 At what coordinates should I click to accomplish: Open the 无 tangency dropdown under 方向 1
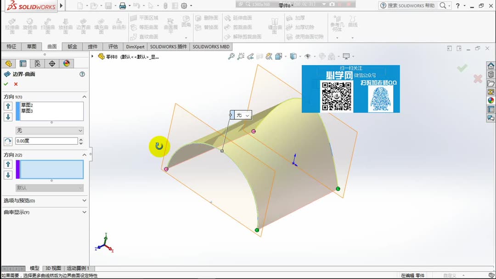49,130
